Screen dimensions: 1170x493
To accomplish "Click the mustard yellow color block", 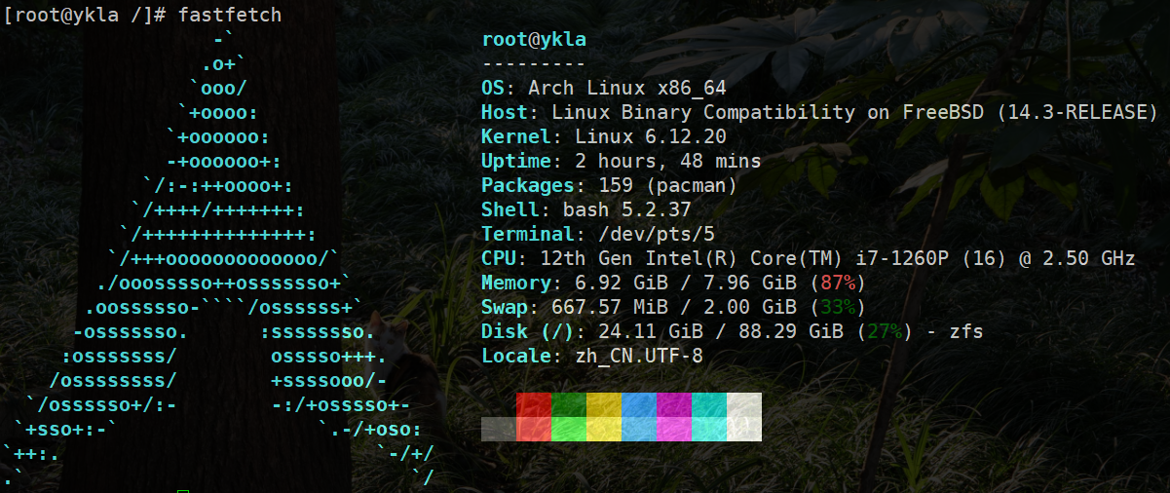I will [x=603, y=404].
